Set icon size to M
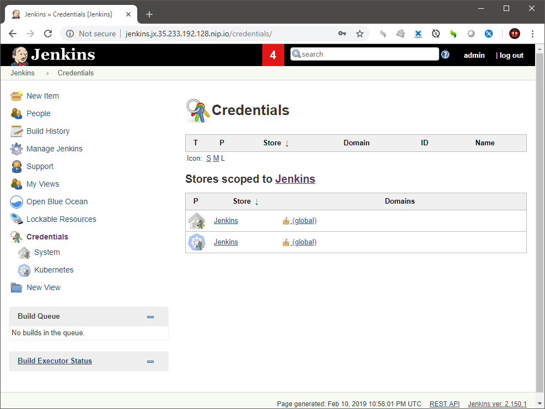The height and width of the screenshot is (409, 545). pos(216,159)
